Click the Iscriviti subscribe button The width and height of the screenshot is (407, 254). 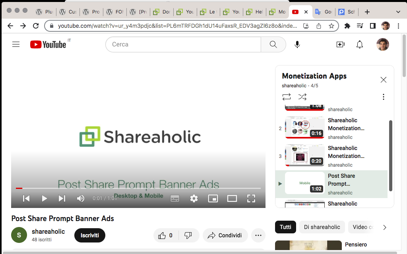(89, 235)
